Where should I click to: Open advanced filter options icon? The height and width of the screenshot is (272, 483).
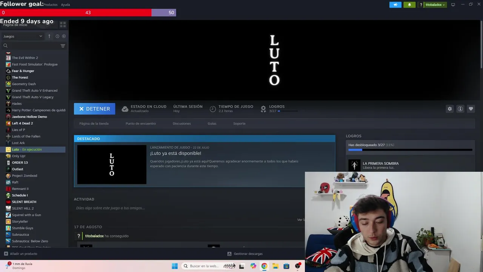[63, 46]
